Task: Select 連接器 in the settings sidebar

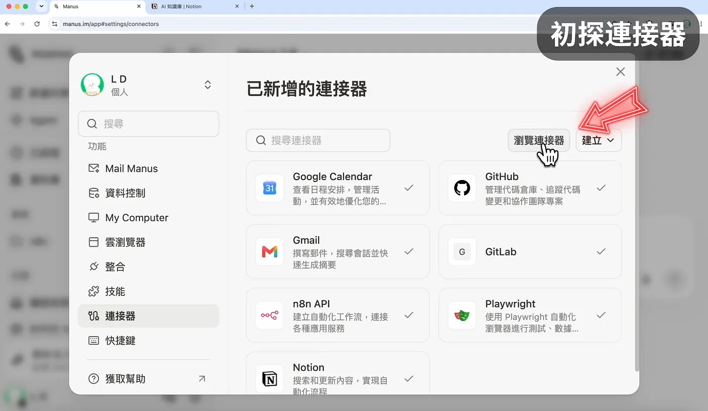Action: click(149, 316)
